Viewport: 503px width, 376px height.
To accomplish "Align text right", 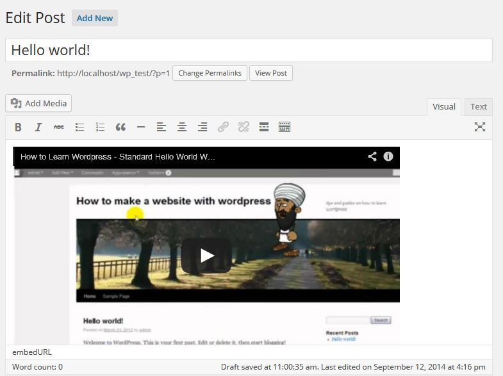I will 202,127.
